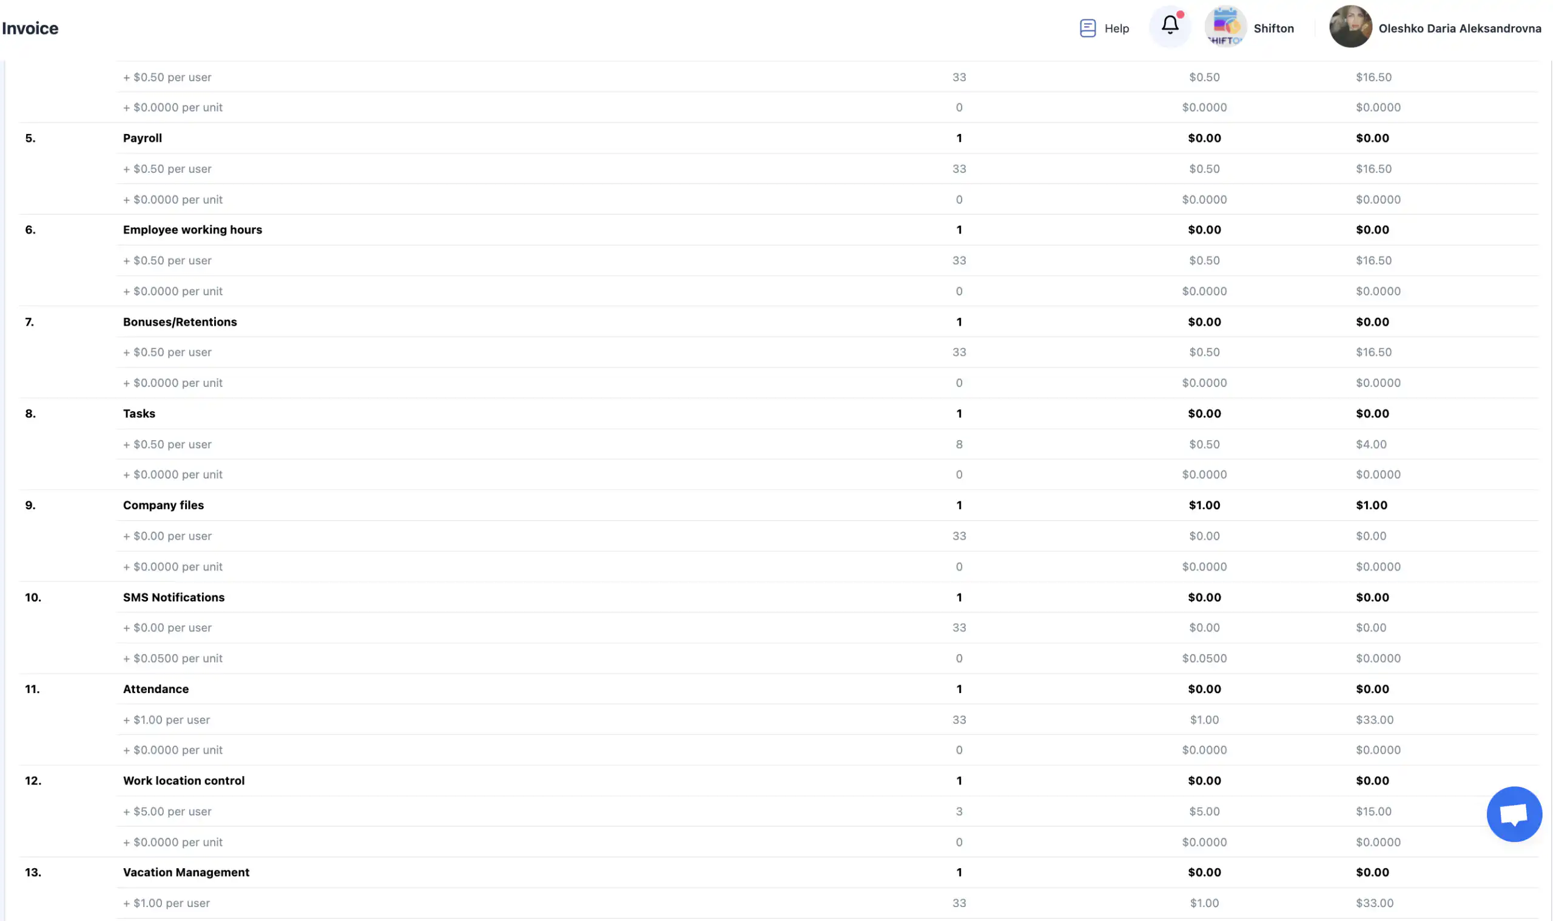The height and width of the screenshot is (921, 1553).
Task: Click the SMS Notifications row
Action: 174,597
